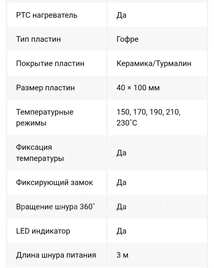Select the 'LED индикатор' label
The height and width of the screenshot is (268, 214).
point(43,231)
